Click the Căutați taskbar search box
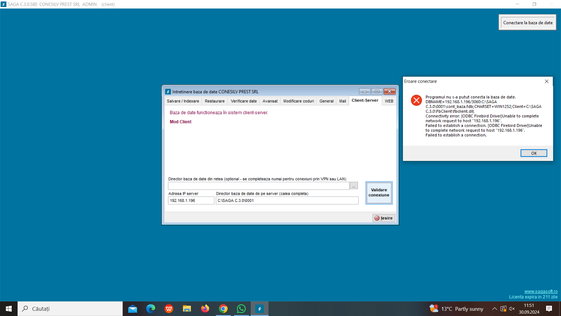 coord(70,309)
